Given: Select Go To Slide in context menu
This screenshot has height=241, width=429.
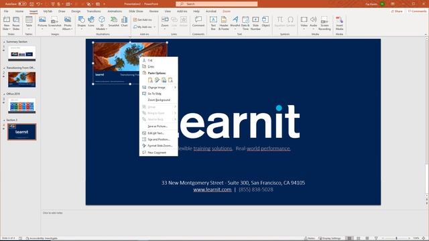Looking at the screenshot, I should tap(159, 94).
